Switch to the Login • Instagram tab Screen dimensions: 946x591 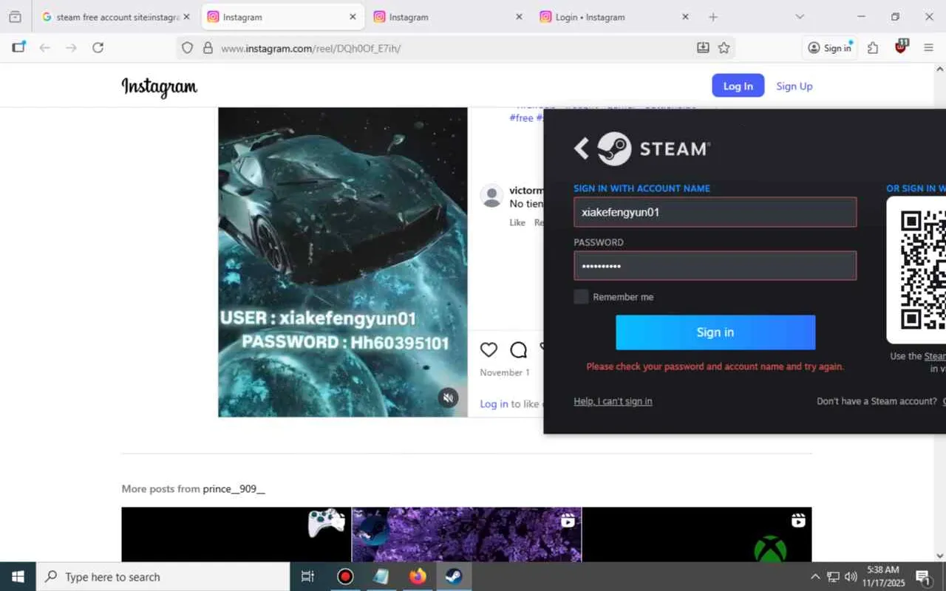click(614, 17)
